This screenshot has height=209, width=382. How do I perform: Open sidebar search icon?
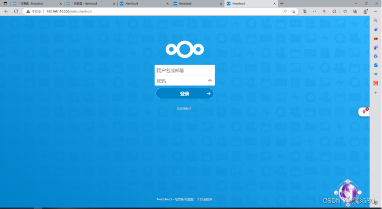pyautogui.click(x=376, y=21)
